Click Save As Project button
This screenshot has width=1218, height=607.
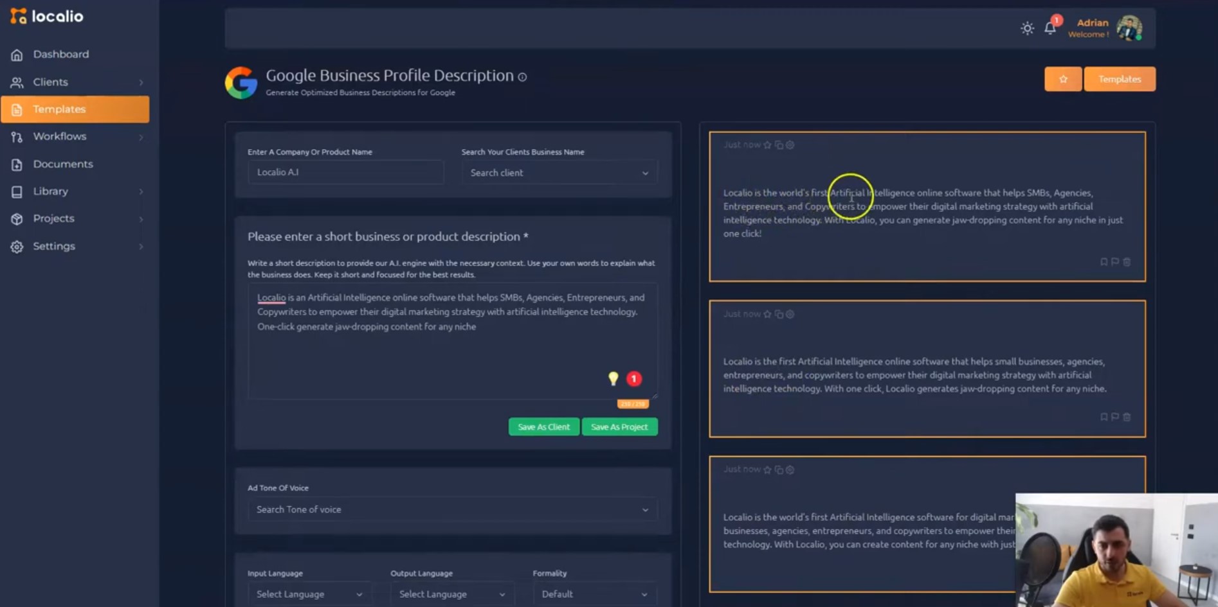click(620, 427)
